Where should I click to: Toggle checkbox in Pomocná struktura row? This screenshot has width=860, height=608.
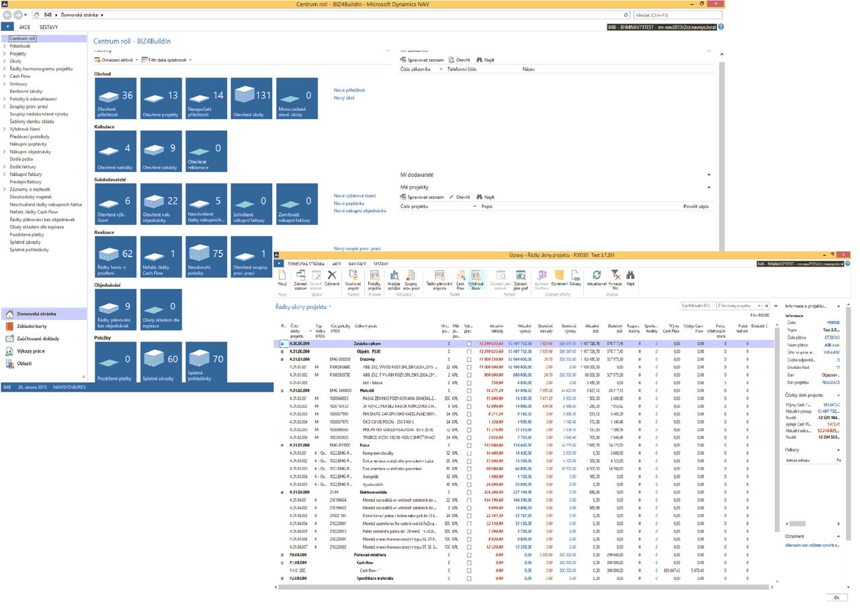coord(470,555)
